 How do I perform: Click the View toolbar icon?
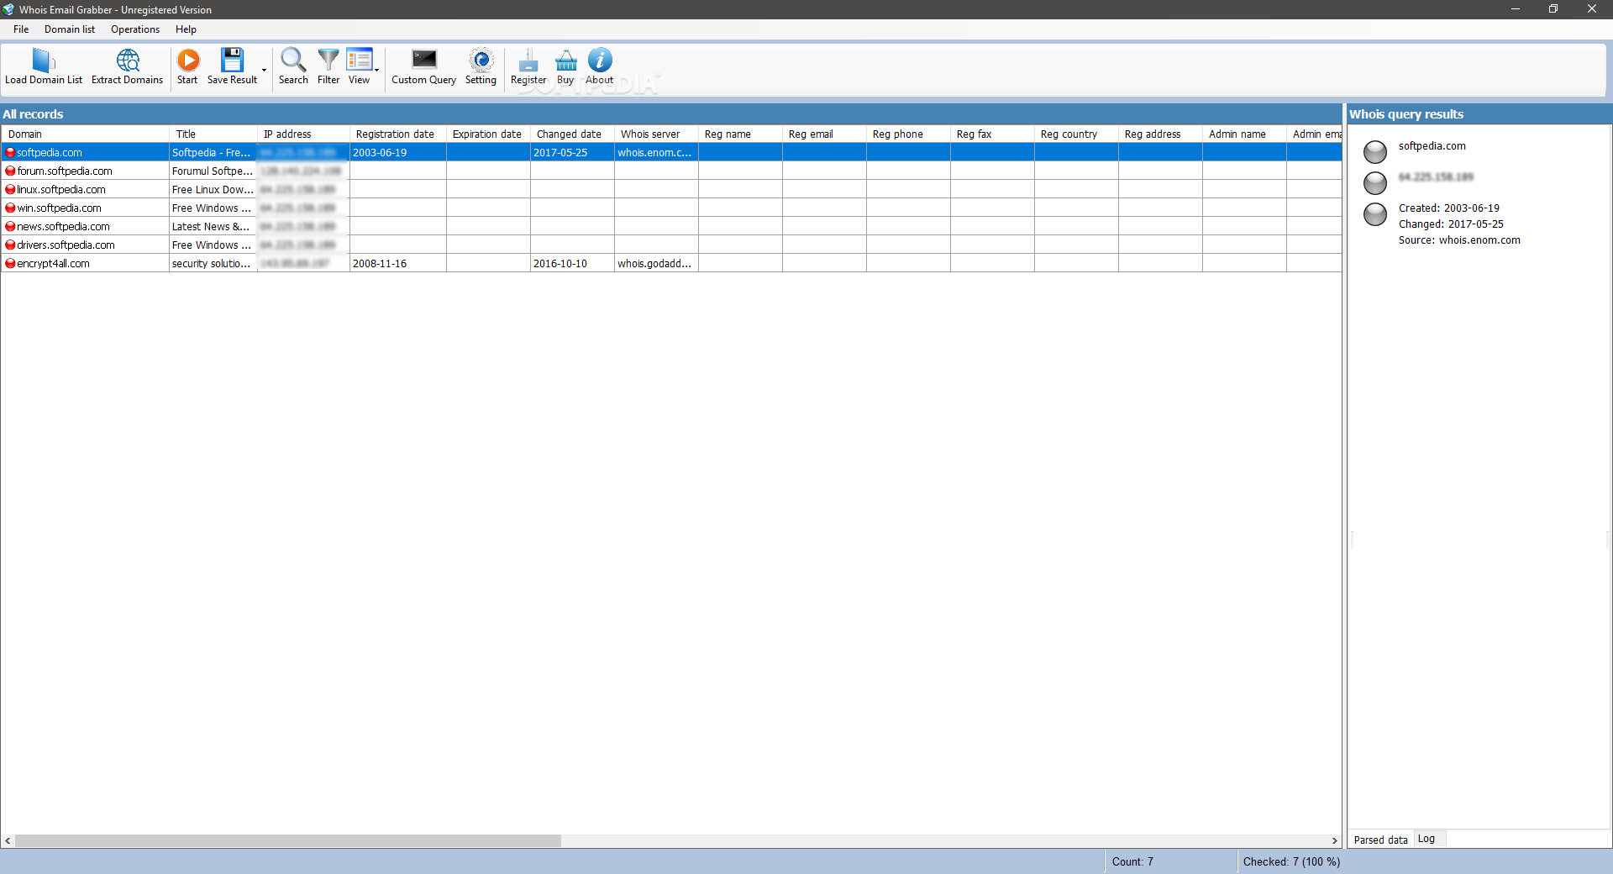(x=359, y=60)
